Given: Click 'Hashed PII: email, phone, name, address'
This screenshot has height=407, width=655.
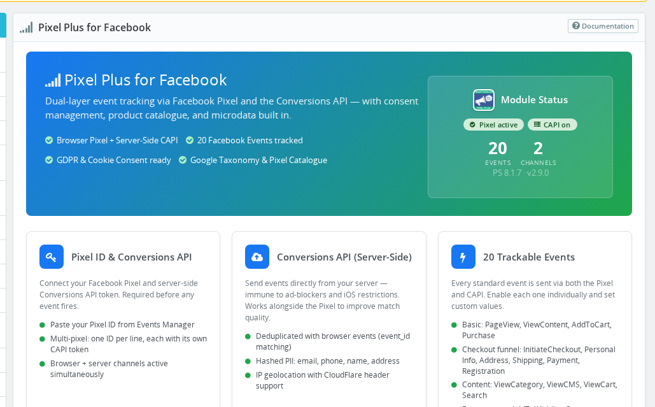Looking at the screenshot, I should click(x=327, y=361).
